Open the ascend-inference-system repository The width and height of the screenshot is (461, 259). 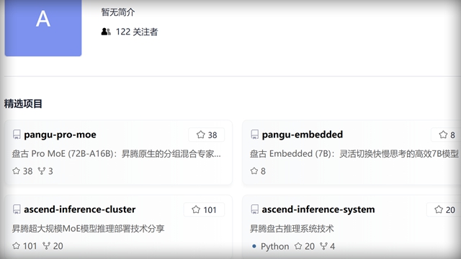(318, 209)
